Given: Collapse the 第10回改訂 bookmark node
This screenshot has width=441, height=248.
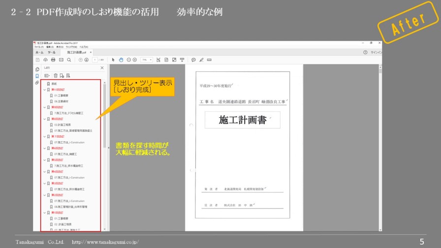Looking at the screenshot, I should (44, 90).
